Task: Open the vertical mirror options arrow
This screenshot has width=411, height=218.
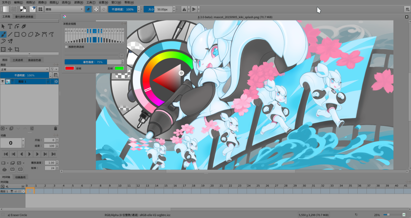Action: click(198, 9)
